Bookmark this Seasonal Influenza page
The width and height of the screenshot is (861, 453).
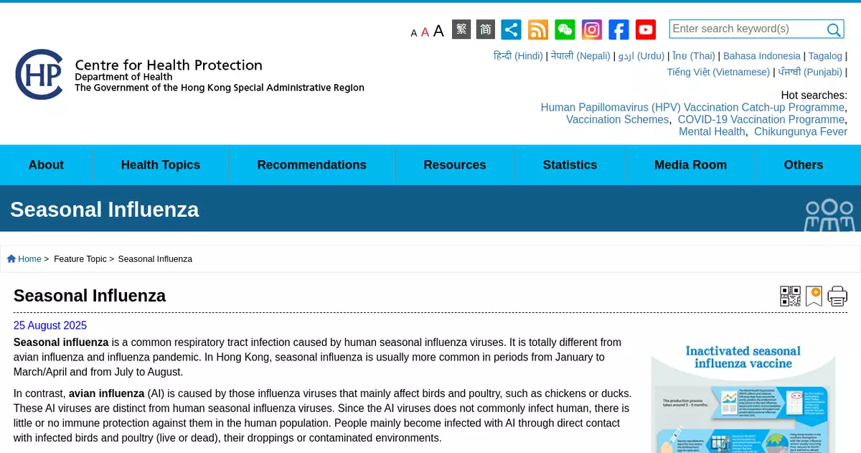814,296
